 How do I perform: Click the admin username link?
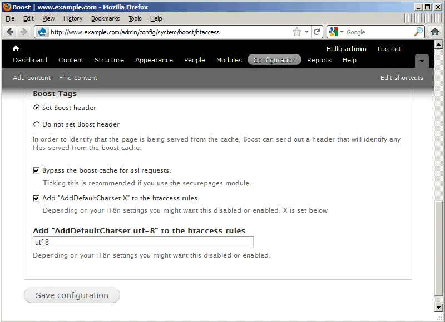pyautogui.click(x=355, y=49)
